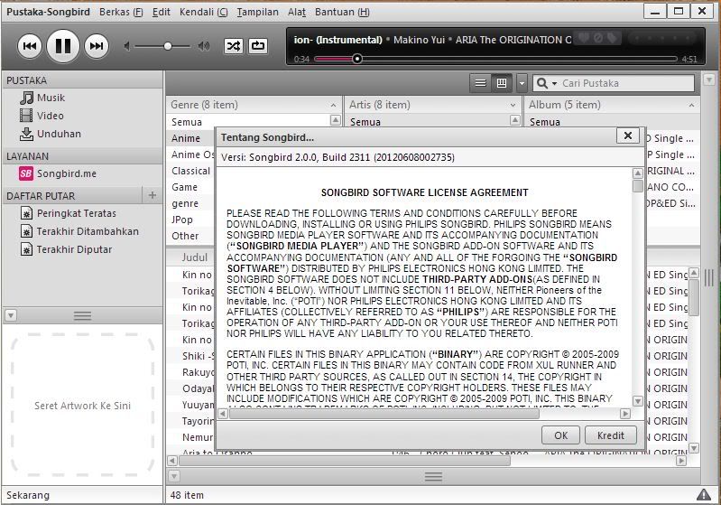Skip to previous track button
This screenshot has height=505, width=721.
30,46
